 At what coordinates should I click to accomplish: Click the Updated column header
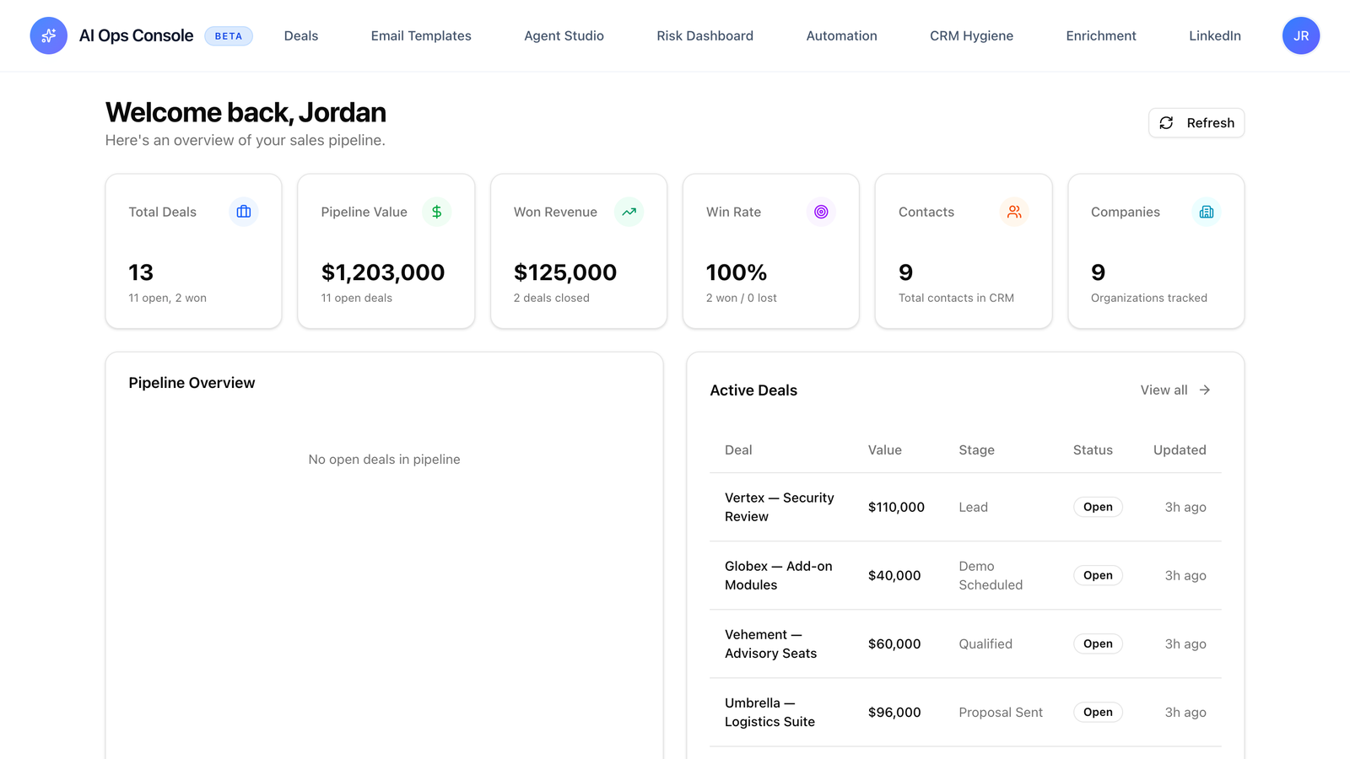tap(1180, 449)
